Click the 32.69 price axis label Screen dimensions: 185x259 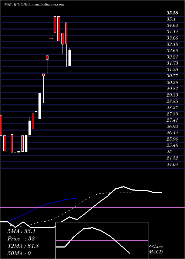(x=172, y=51)
